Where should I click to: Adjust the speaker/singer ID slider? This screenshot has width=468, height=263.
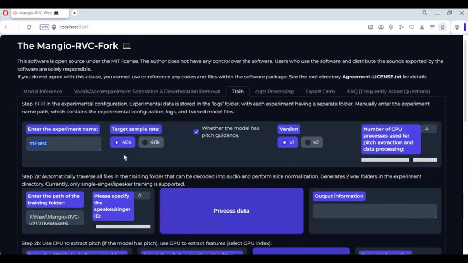[x=123, y=227]
